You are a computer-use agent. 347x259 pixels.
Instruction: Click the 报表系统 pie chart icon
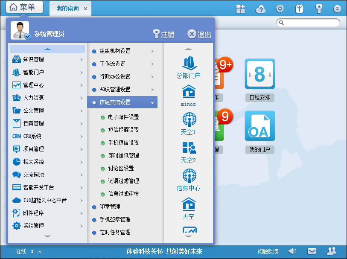pos(17,162)
